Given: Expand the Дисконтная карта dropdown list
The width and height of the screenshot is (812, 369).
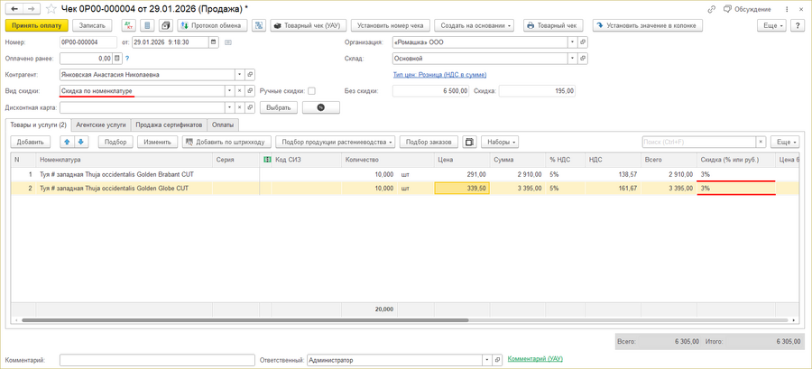Looking at the screenshot, I should [x=229, y=107].
